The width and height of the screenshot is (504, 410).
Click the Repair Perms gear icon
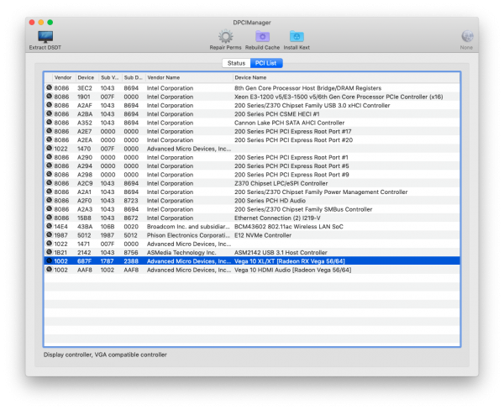pos(225,37)
